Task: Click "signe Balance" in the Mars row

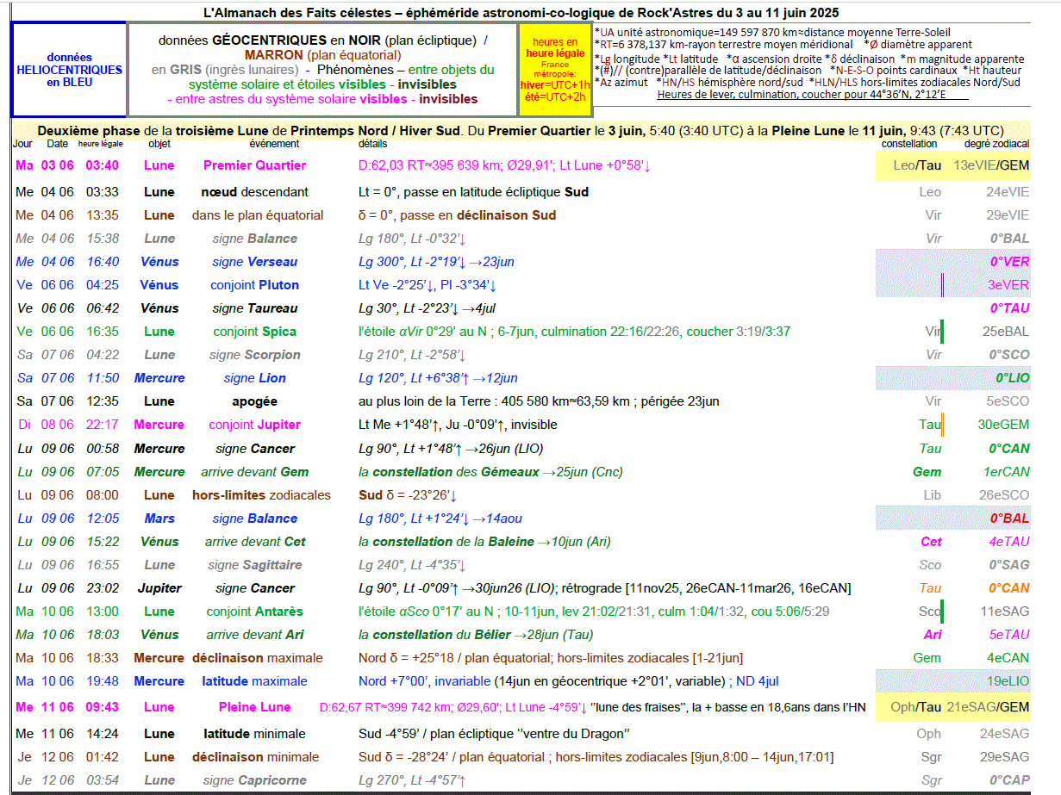Action: [x=254, y=519]
